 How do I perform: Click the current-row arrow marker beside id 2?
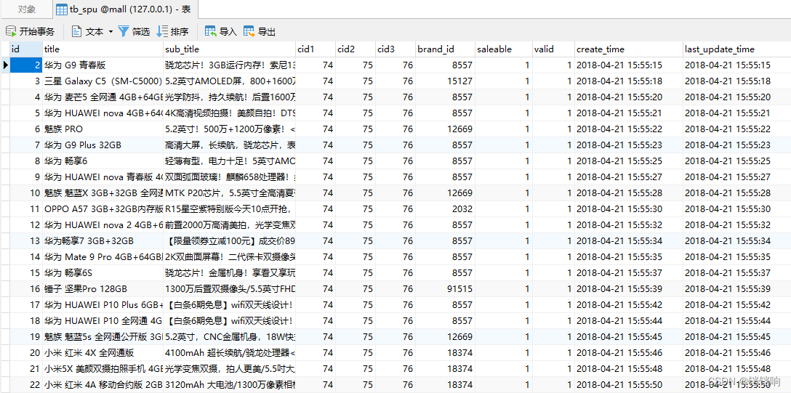click(6, 65)
